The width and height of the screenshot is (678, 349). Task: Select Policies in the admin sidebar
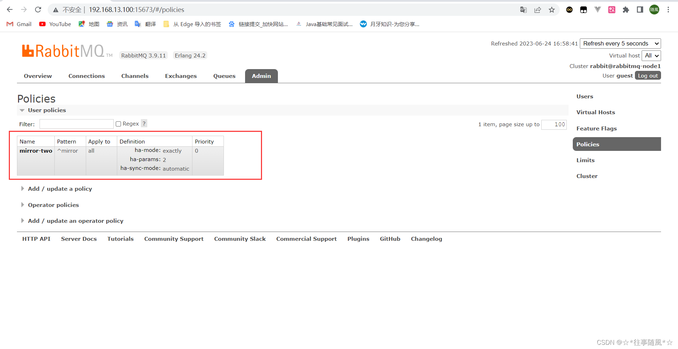coord(617,144)
